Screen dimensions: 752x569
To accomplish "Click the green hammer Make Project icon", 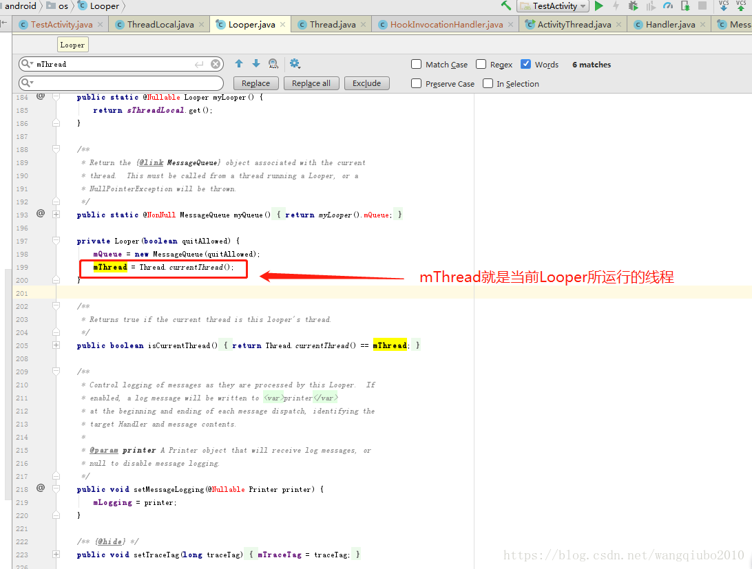I will click(506, 6).
